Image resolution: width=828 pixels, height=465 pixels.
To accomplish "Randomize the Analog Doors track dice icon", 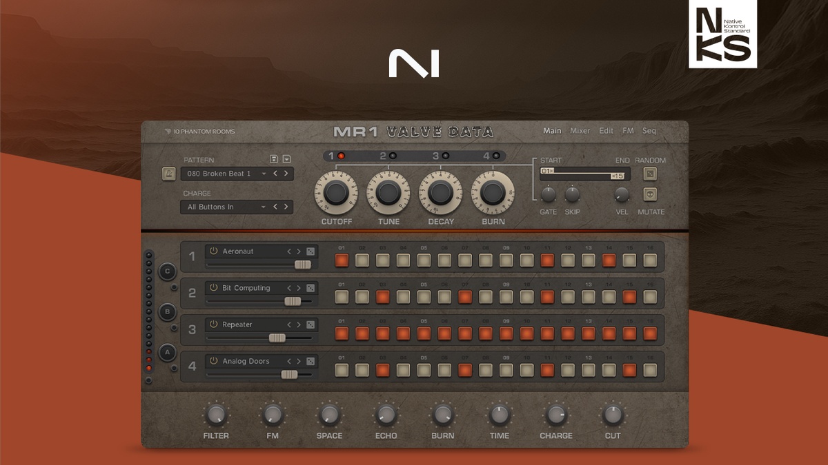I will point(310,361).
